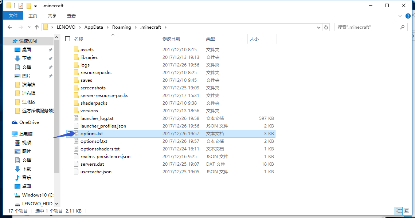Screen dimensions: 415x218
Task: Click .minecraft in address breadcrumb
Action: (150, 27)
